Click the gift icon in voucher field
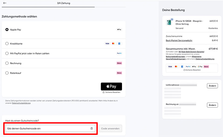Screen dimensions: 223x137 (x=92, y=128)
